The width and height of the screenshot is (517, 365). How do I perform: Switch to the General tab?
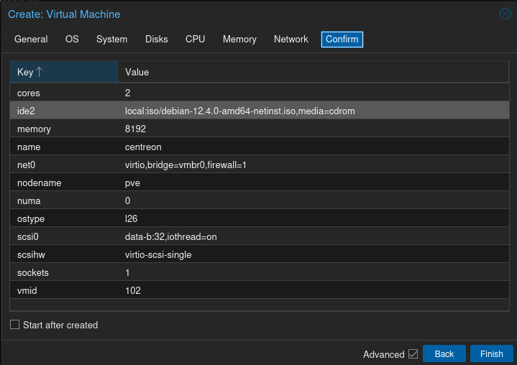[31, 40]
